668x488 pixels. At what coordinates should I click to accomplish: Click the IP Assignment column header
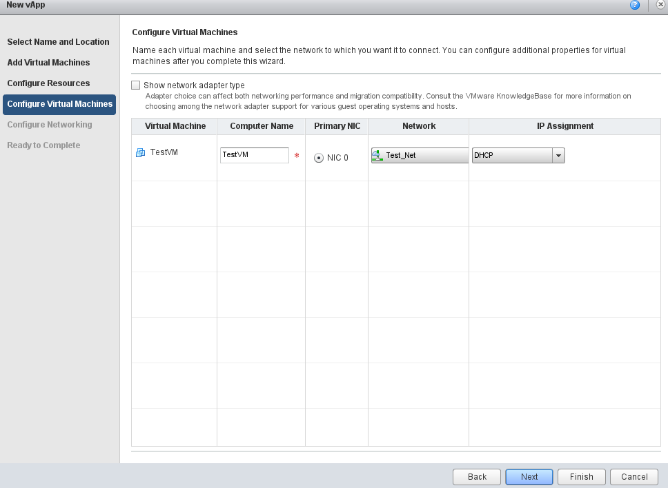(x=564, y=126)
